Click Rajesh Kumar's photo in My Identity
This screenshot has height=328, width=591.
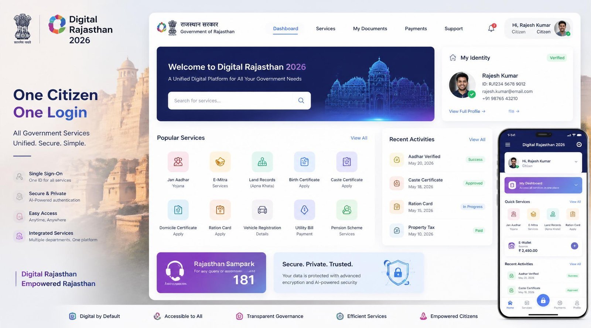pyautogui.click(x=462, y=85)
